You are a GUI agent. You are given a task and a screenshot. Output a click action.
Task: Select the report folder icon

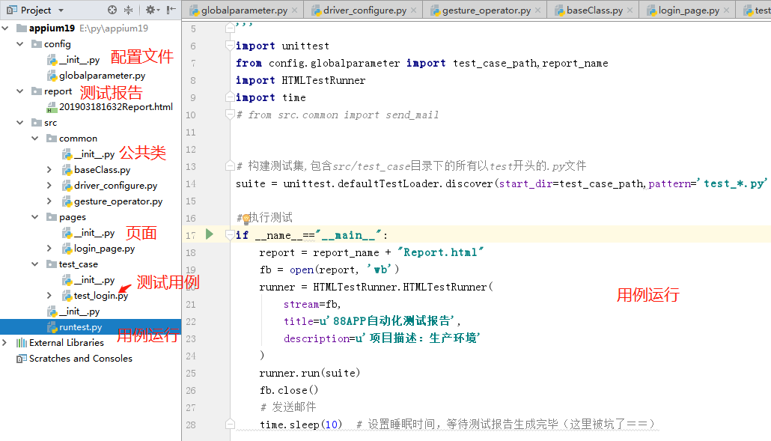tap(37, 91)
